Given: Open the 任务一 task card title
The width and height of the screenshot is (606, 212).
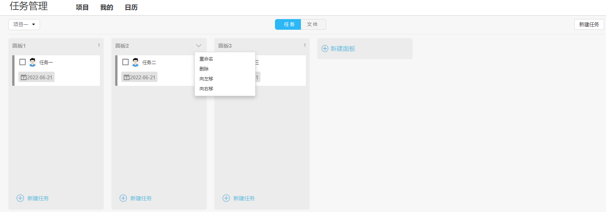Looking at the screenshot, I should pos(46,62).
